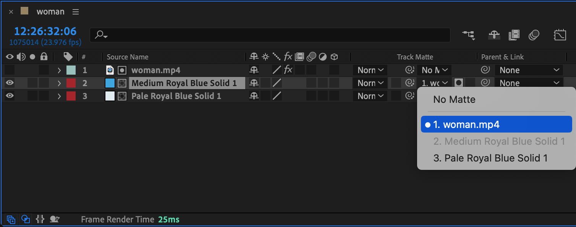The image size is (576, 227).
Task: Expand the woman.mp4 layer properties
Action: coord(59,70)
